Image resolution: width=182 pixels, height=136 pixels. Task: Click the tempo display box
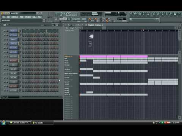(x=76, y=19)
